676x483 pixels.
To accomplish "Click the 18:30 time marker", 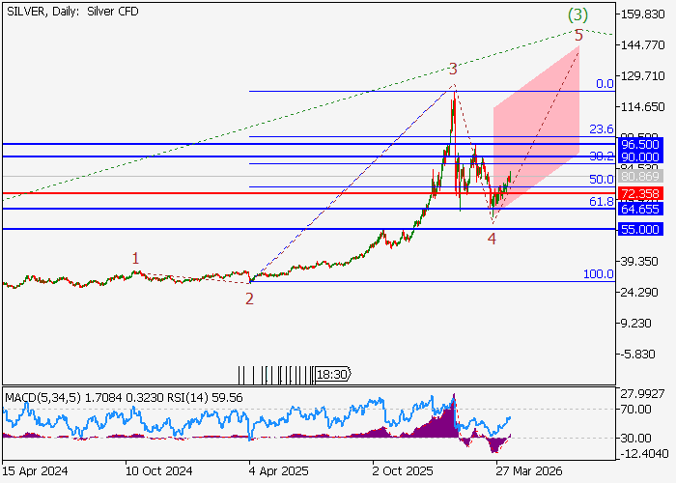I will [331, 373].
